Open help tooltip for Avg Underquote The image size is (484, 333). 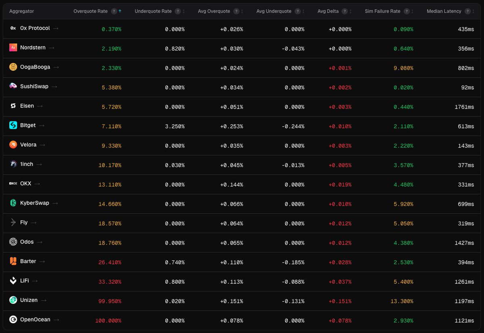point(298,11)
